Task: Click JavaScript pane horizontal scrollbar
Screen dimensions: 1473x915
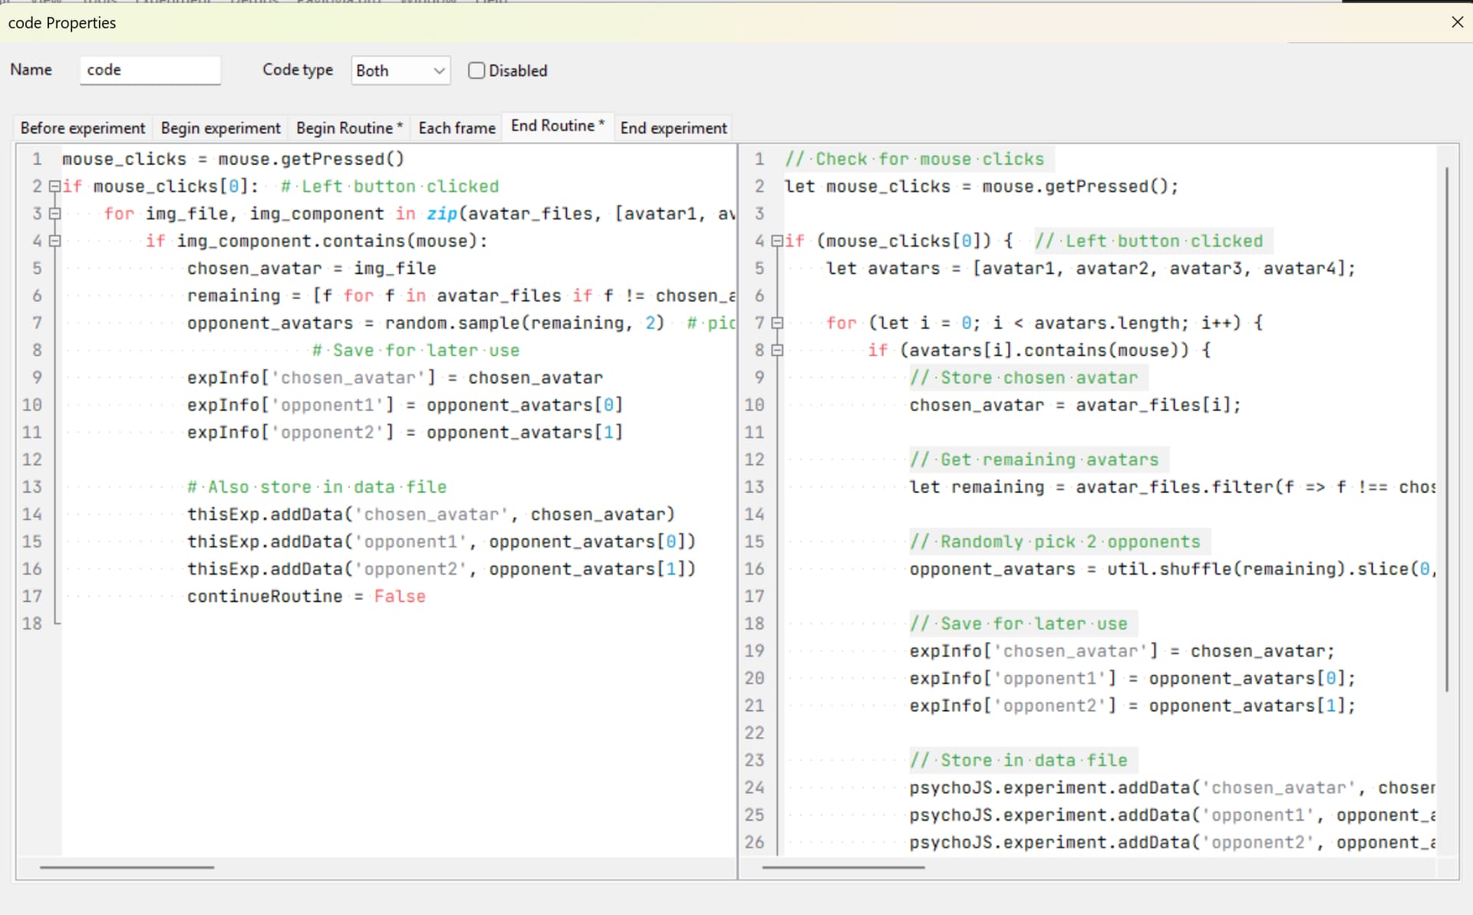Action: pos(843,867)
